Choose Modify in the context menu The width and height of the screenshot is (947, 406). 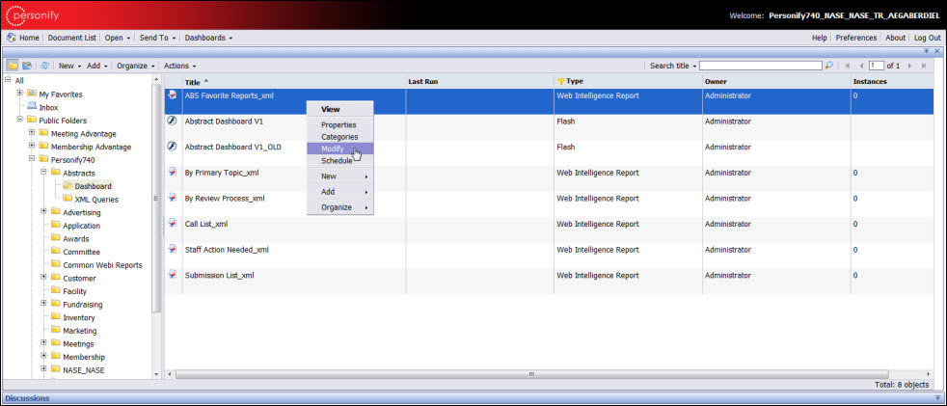340,149
